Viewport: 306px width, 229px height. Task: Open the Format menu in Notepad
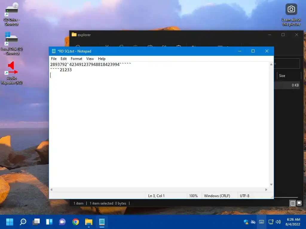click(76, 59)
